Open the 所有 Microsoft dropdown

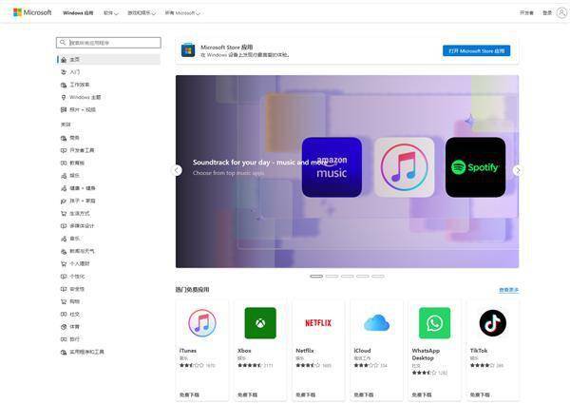click(180, 13)
